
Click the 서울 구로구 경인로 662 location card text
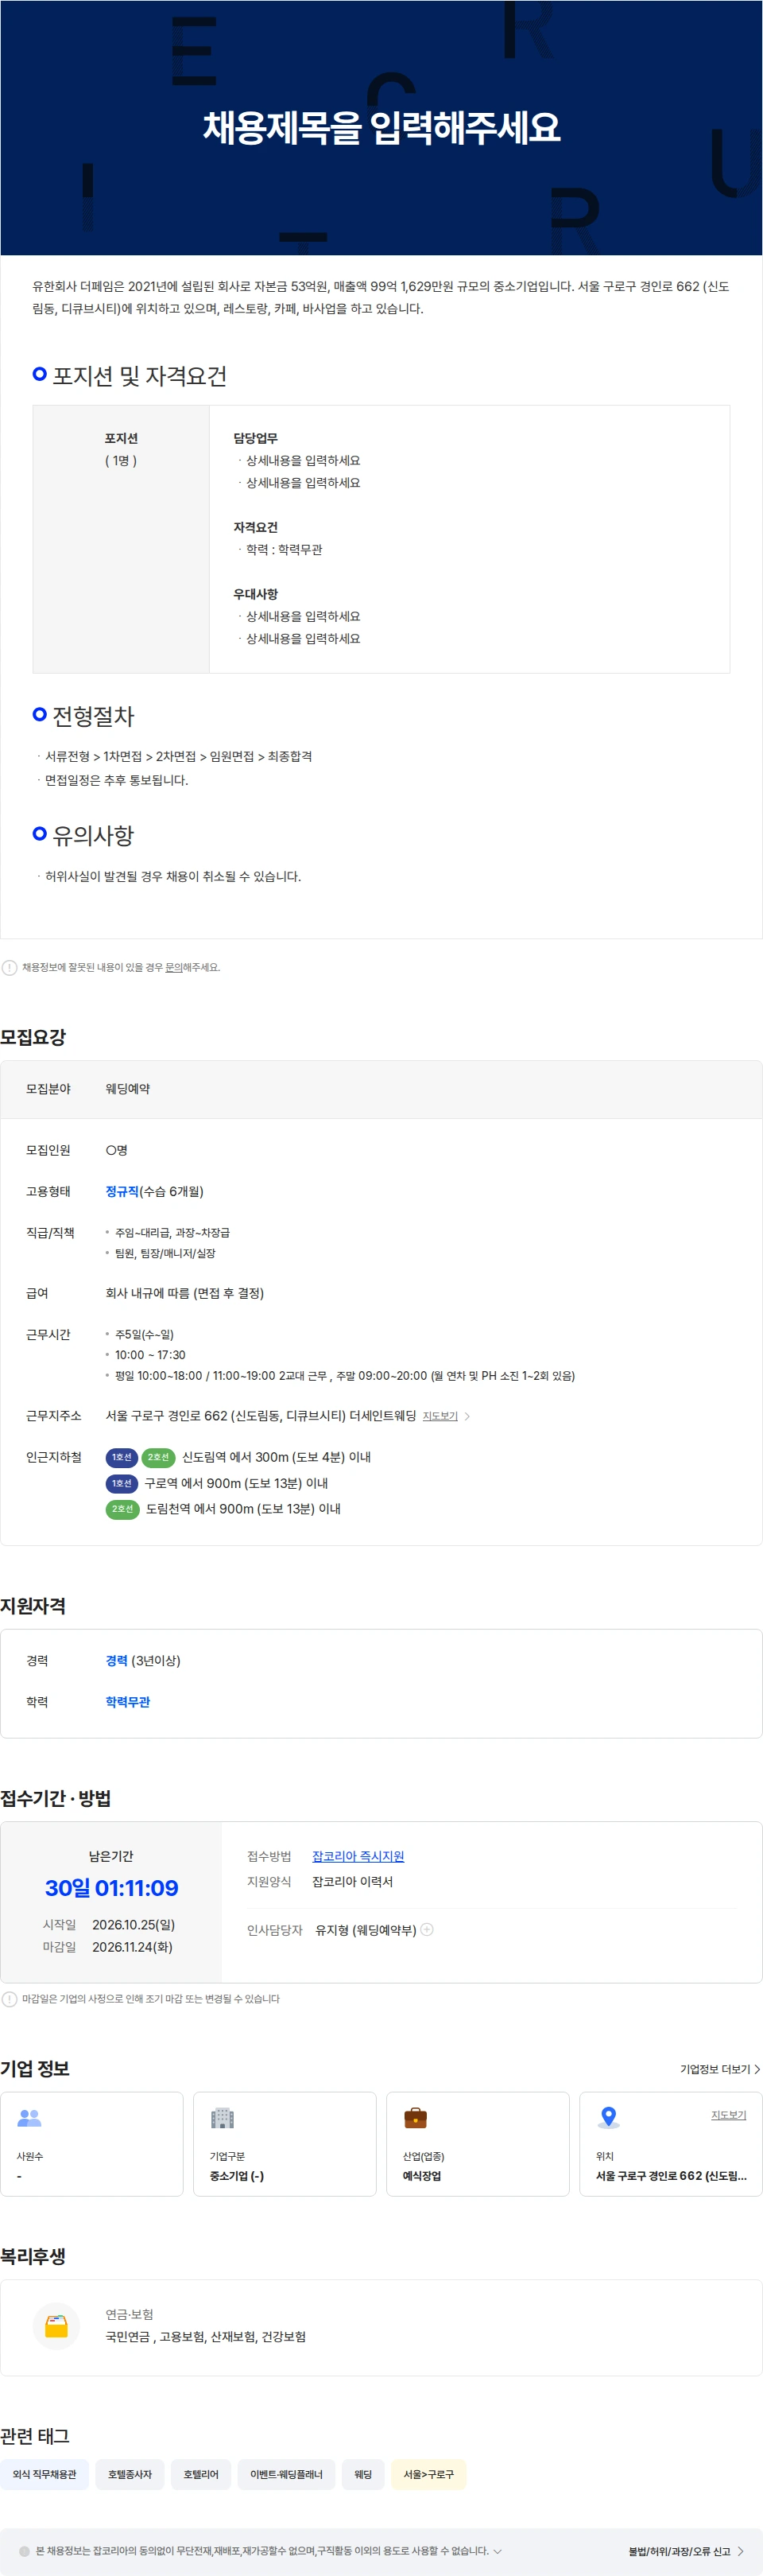click(x=671, y=2175)
